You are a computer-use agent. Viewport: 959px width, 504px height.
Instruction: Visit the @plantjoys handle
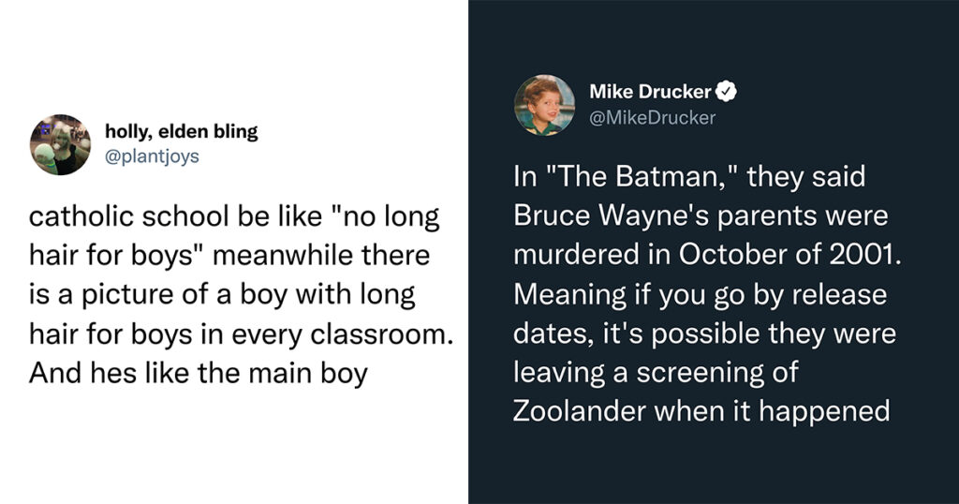point(152,156)
